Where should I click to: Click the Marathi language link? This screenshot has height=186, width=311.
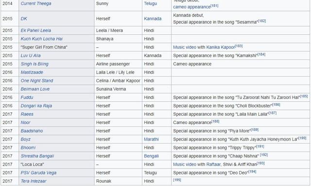(x=151, y=139)
